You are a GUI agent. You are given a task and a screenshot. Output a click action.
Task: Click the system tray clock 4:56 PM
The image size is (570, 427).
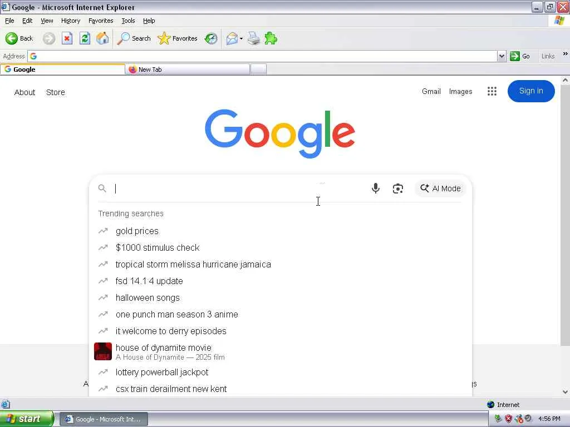click(549, 419)
